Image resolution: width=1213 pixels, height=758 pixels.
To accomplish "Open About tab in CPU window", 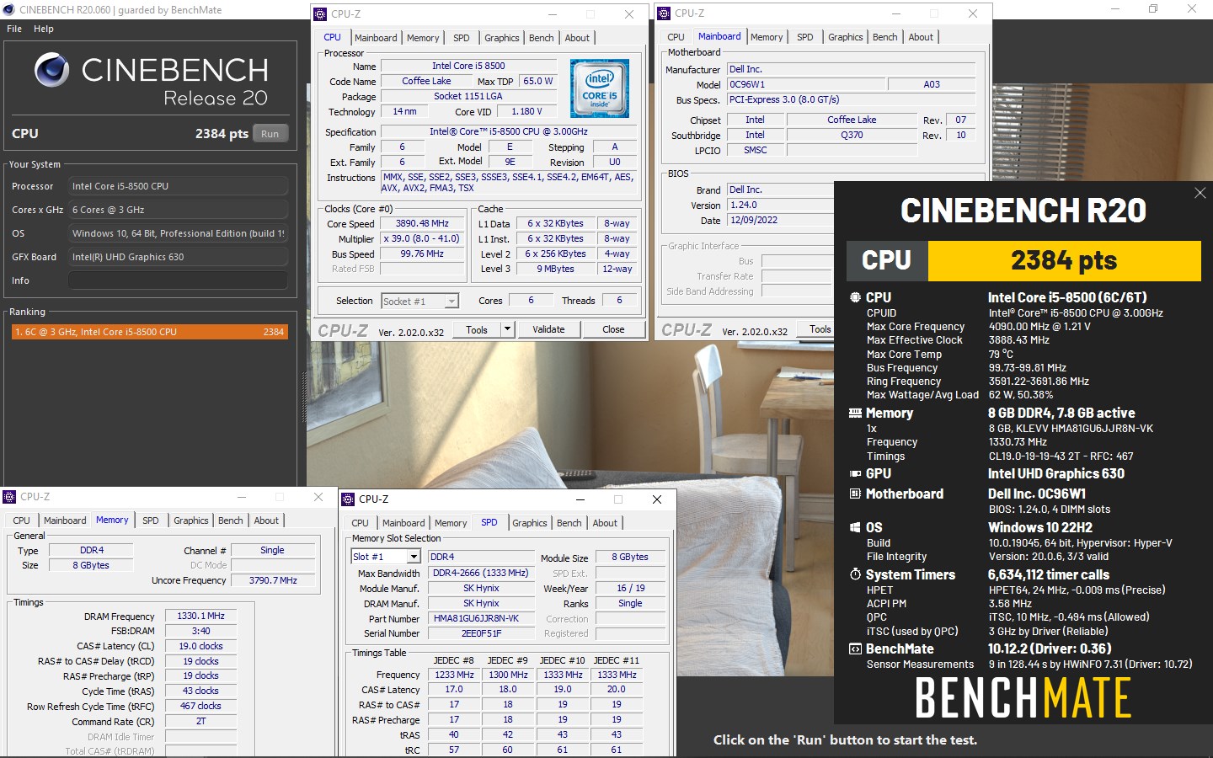I will point(577,38).
